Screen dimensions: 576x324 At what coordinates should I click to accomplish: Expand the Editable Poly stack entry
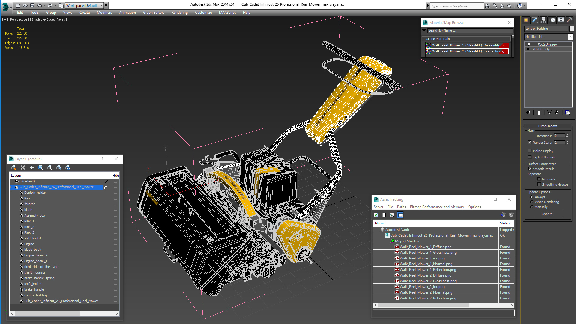click(528, 49)
